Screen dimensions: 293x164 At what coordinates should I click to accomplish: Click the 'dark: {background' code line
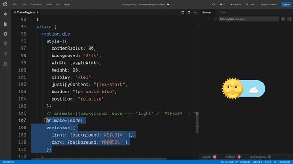pos(90,142)
